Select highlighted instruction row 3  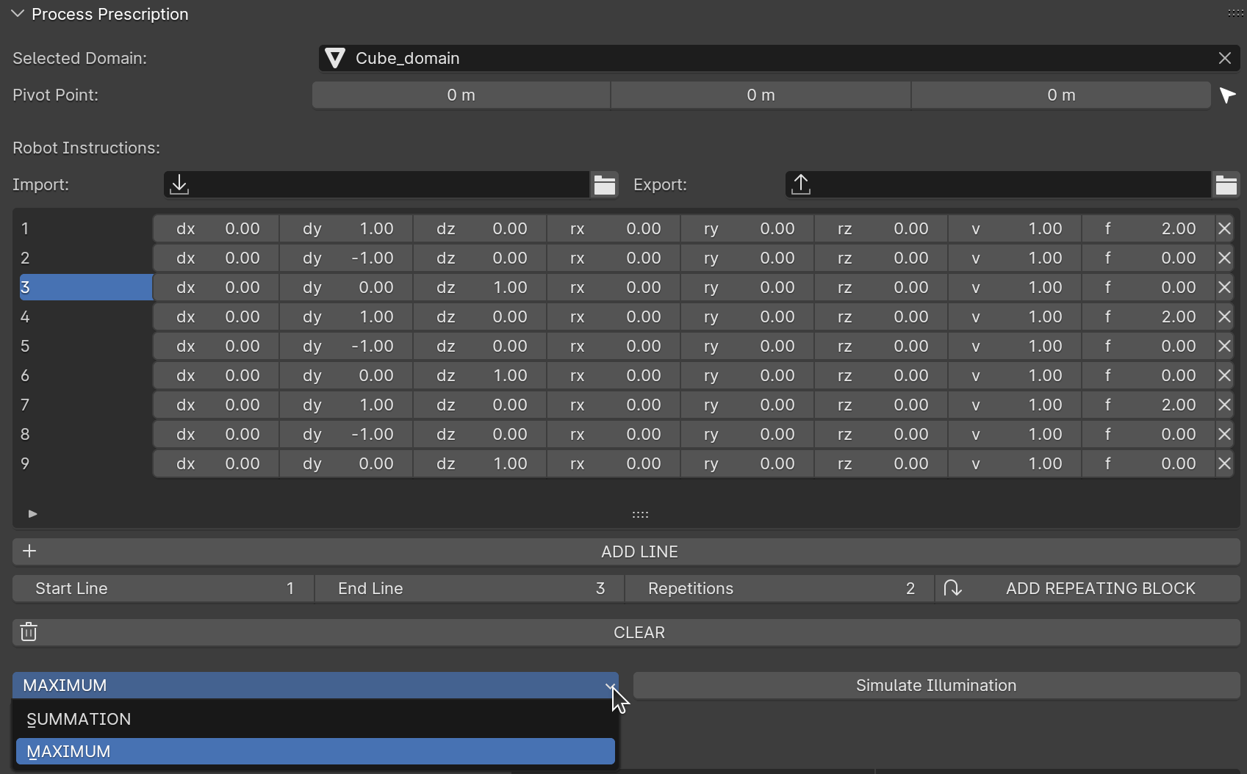[x=85, y=287]
